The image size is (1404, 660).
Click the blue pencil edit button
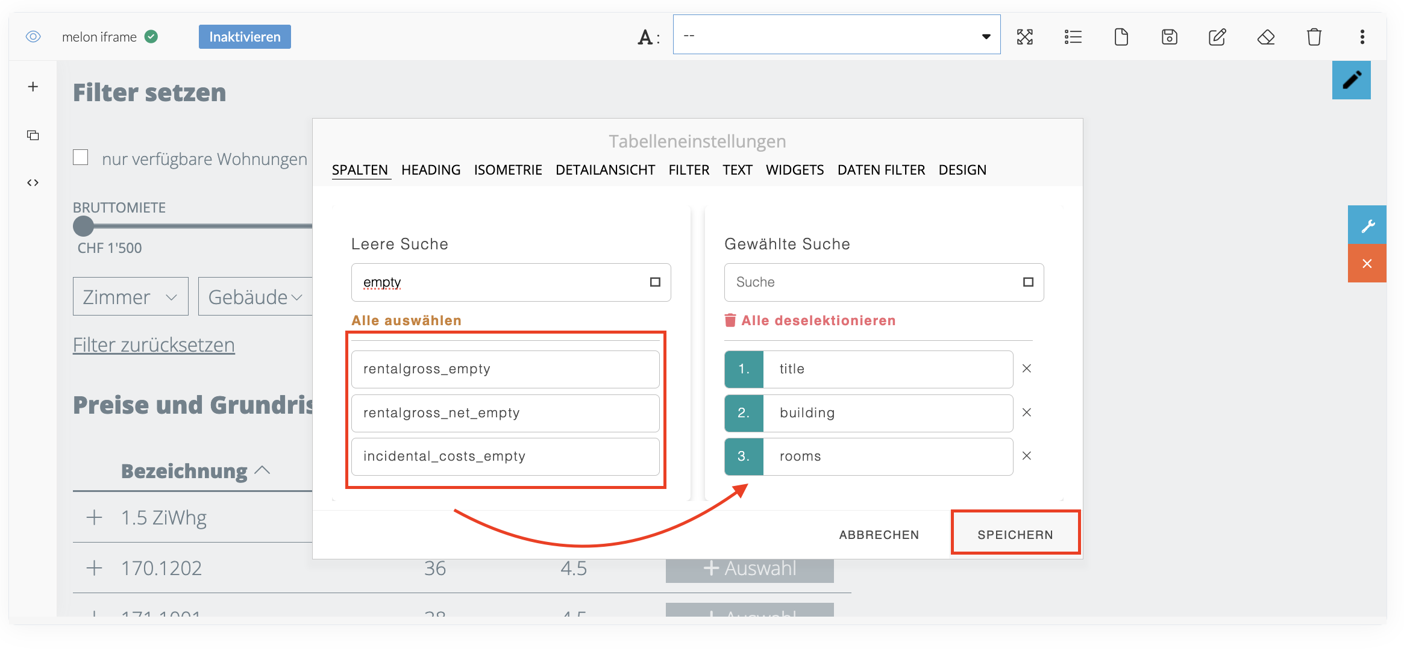pos(1351,80)
